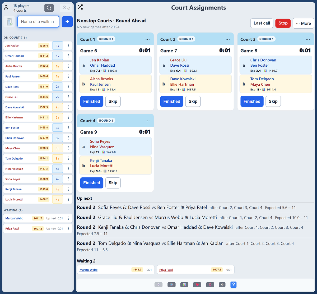Click the 2a court badge for Dave Rossi

point(58,87)
